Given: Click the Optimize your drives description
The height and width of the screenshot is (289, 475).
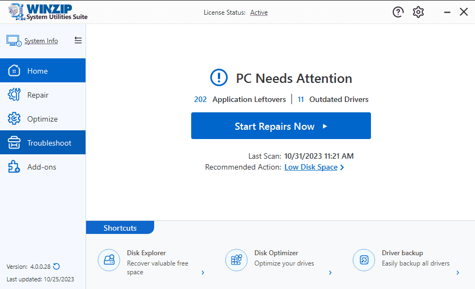Looking at the screenshot, I should (x=284, y=263).
